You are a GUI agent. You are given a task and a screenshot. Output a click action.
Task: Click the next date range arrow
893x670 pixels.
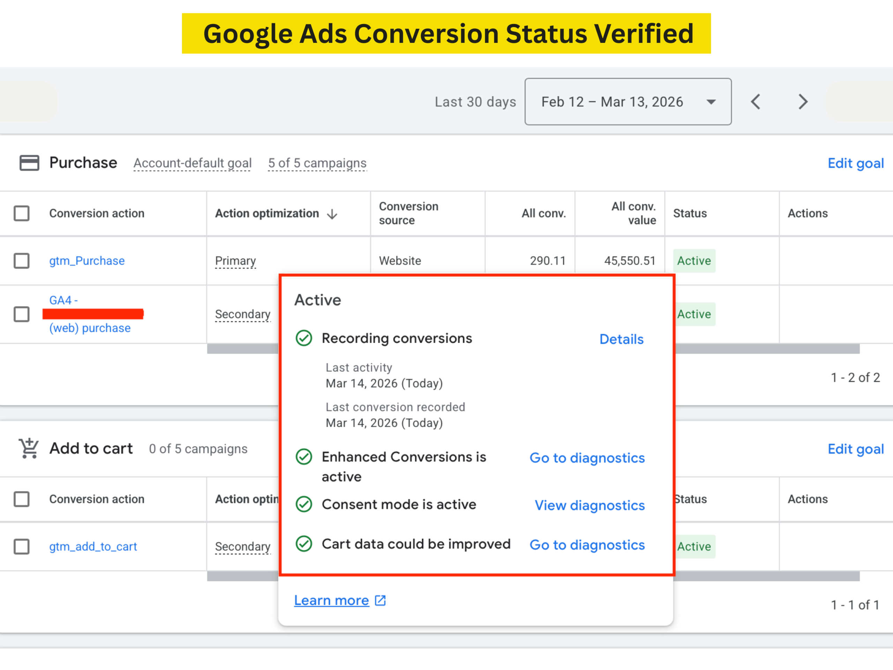[803, 102]
